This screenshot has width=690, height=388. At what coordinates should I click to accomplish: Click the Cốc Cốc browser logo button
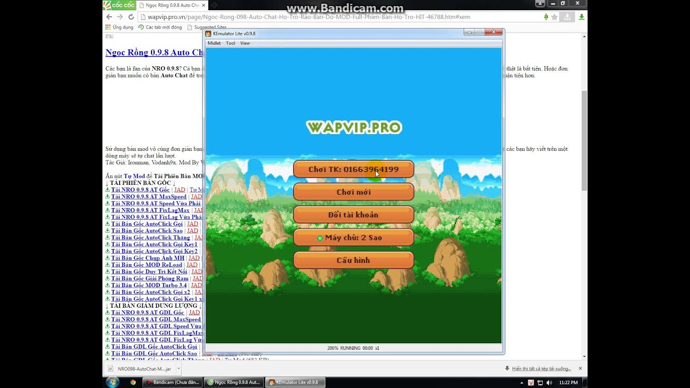tap(119, 5)
